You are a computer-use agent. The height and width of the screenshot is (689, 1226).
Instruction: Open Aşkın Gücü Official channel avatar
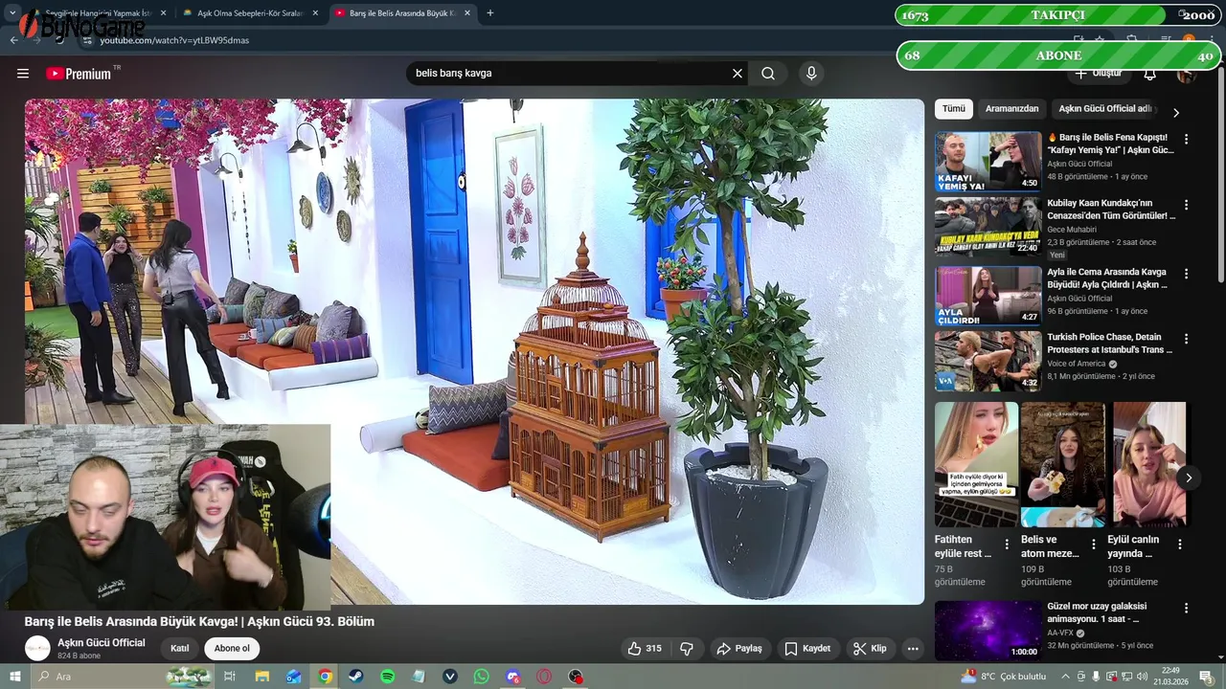click(37, 648)
